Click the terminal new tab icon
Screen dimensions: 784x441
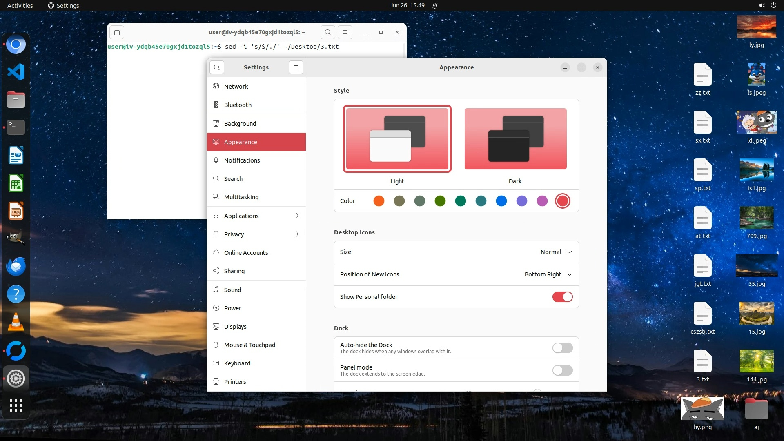[x=117, y=32]
